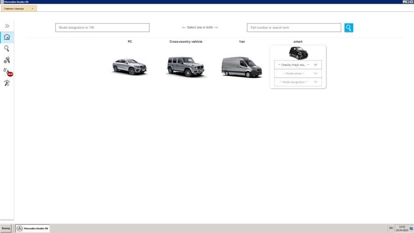Select the PC car image

tap(130, 66)
